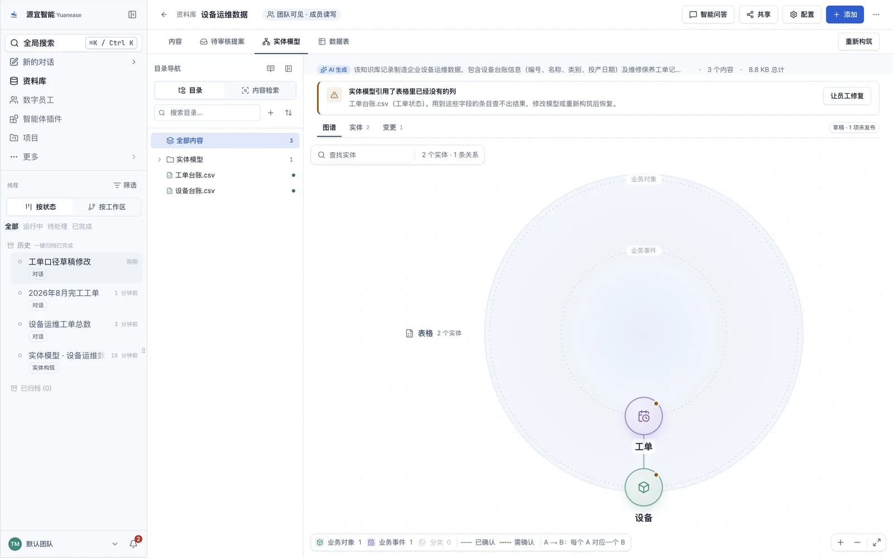Click the 让员工修复 button
This screenshot has width=893, height=558.
(x=847, y=96)
